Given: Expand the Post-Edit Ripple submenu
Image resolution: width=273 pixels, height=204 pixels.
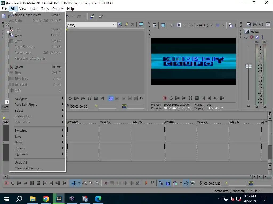Looking at the screenshot, I should (37, 105).
